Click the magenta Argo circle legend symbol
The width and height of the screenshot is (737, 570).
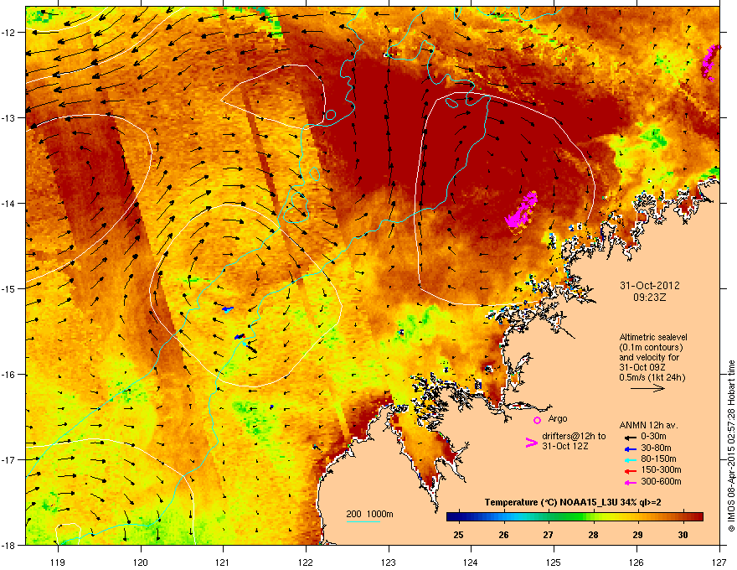point(537,420)
